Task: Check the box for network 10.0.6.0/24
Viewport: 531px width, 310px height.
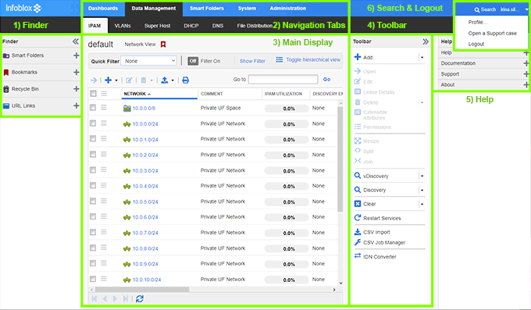Action: 93,216
